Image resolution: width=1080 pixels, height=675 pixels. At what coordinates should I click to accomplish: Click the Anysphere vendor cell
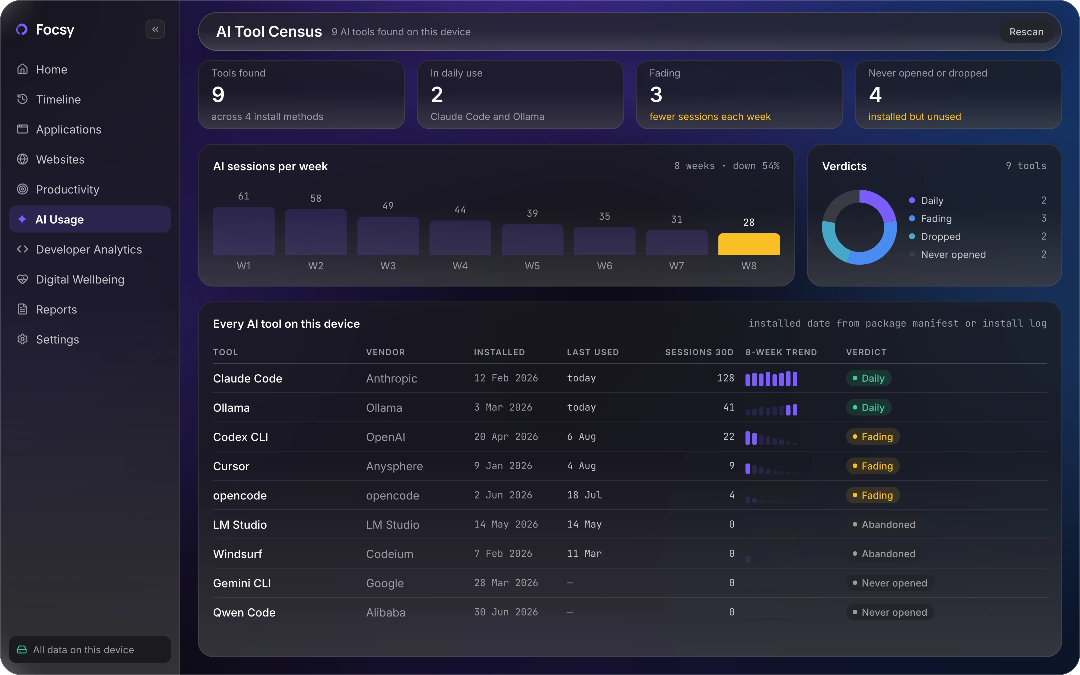coord(394,466)
